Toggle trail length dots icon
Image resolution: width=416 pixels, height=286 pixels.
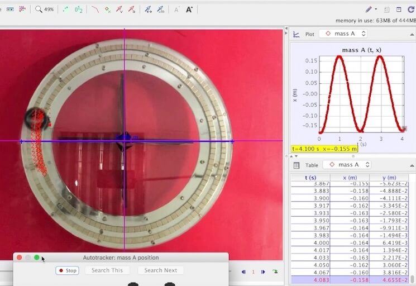tap(65, 9)
